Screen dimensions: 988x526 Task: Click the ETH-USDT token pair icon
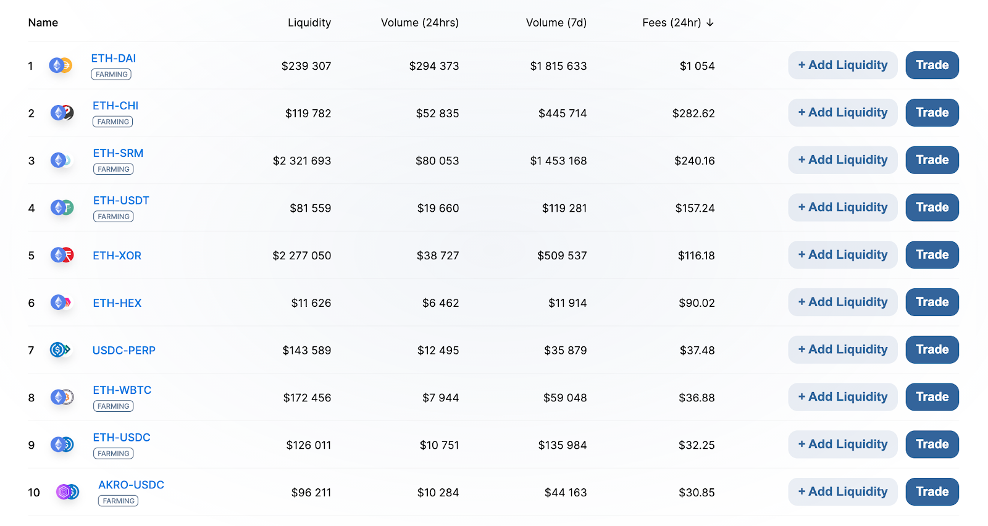[x=62, y=208]
